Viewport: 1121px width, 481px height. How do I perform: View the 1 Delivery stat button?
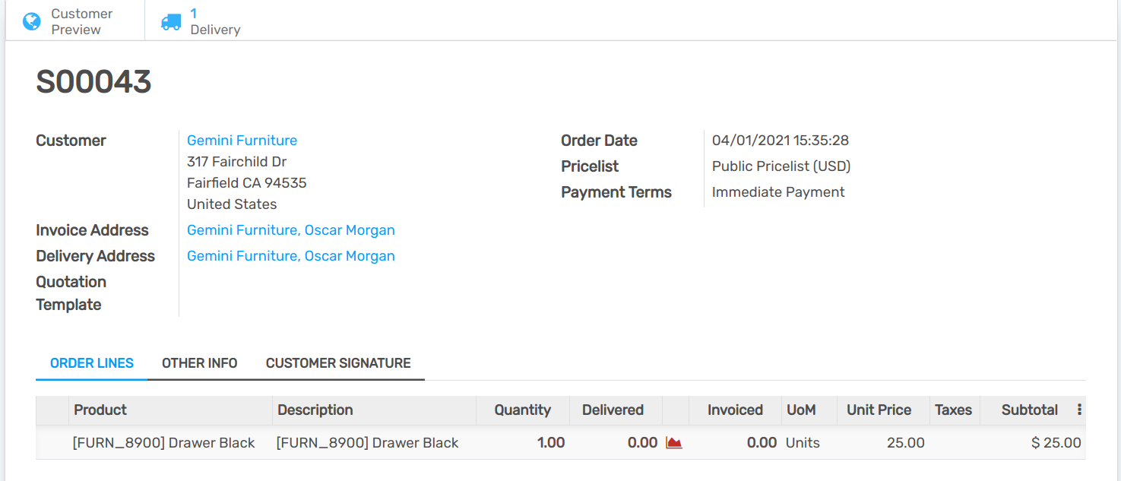coord(215,21)
